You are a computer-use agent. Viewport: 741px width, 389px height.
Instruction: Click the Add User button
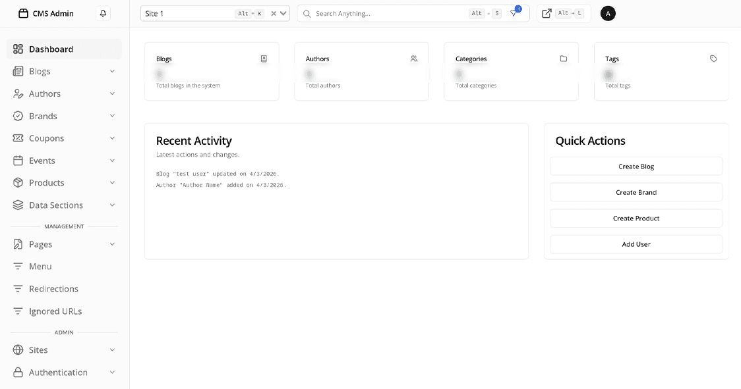636,244
